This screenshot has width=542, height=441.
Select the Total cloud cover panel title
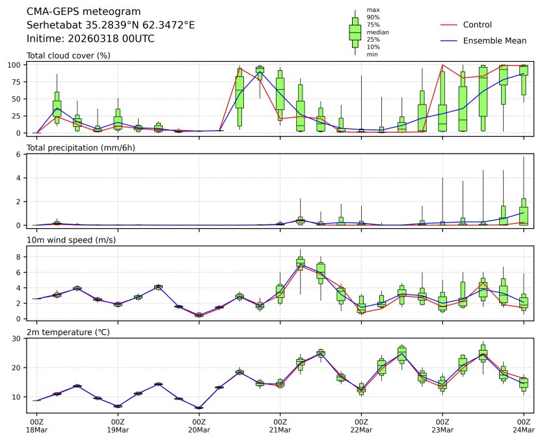[x=68, y=55]
